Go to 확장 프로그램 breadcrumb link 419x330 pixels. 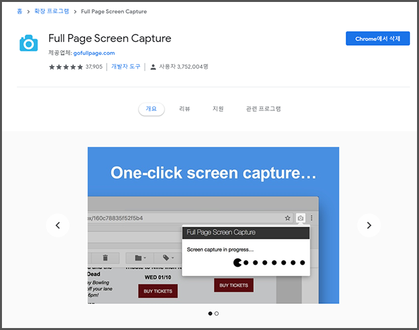(x=52, y=11)
